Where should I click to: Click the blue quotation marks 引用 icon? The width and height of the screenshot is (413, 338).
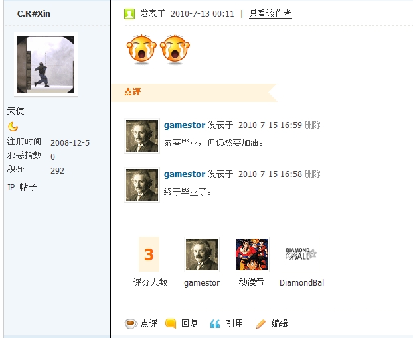tap(215, 324)
